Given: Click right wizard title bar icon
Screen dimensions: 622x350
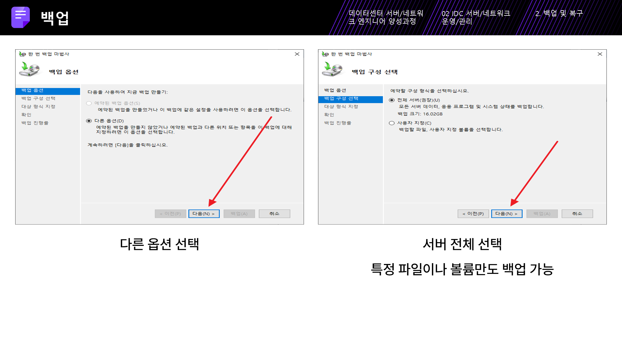Looking at the screenshot, I should click(x=325, y=54).
